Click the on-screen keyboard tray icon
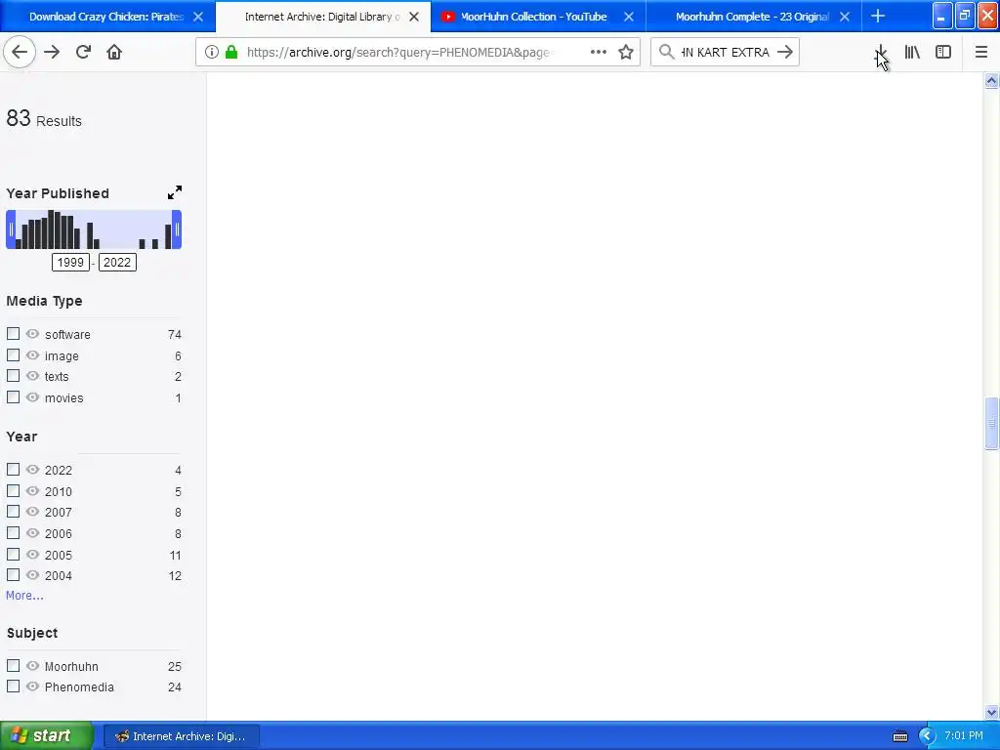The width and height of the screenshot is (1000, 750). pos(899,736)
